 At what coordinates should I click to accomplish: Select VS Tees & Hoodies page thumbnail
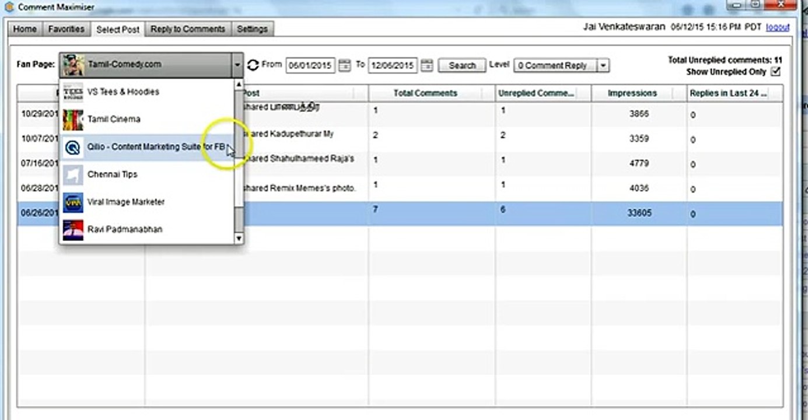coord(73,92)
